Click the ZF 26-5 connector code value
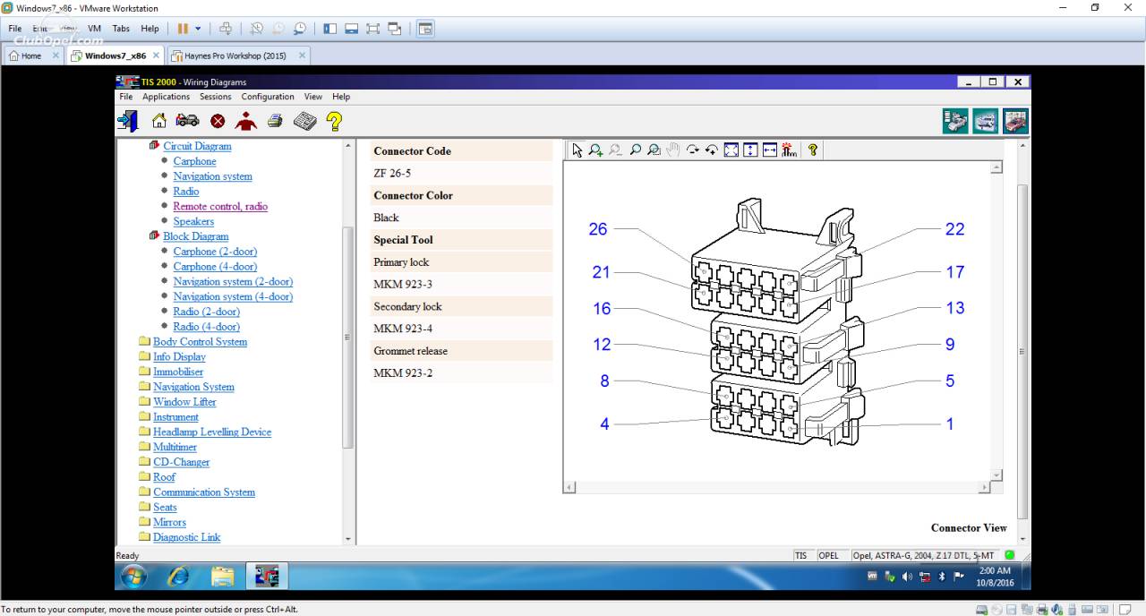The width and height of the screenshot is (1146, 616). 392,173
